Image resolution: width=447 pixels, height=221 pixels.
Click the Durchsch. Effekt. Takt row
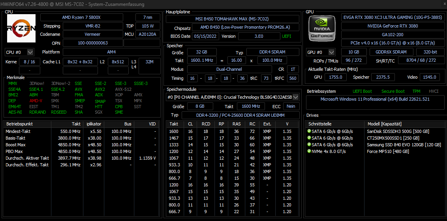click(81, 165)
